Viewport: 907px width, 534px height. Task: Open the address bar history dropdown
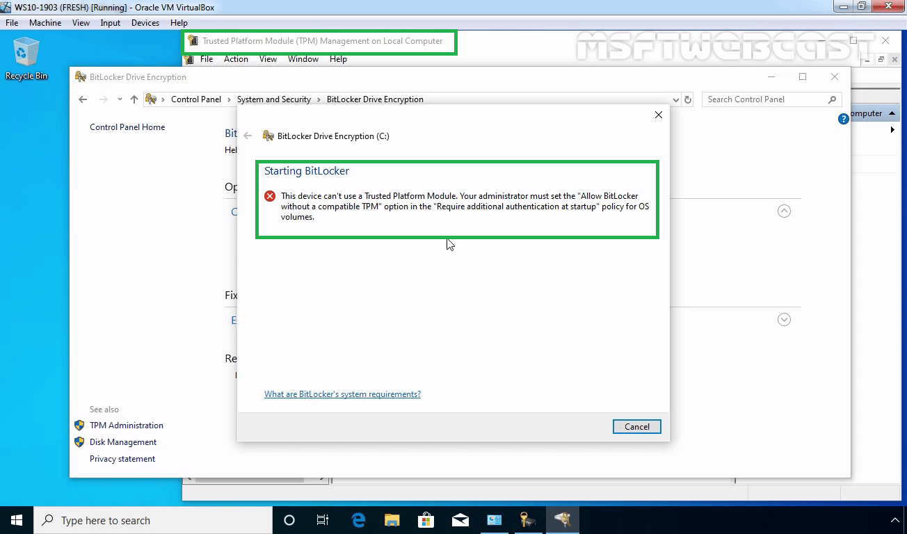(x=676, y=99)
